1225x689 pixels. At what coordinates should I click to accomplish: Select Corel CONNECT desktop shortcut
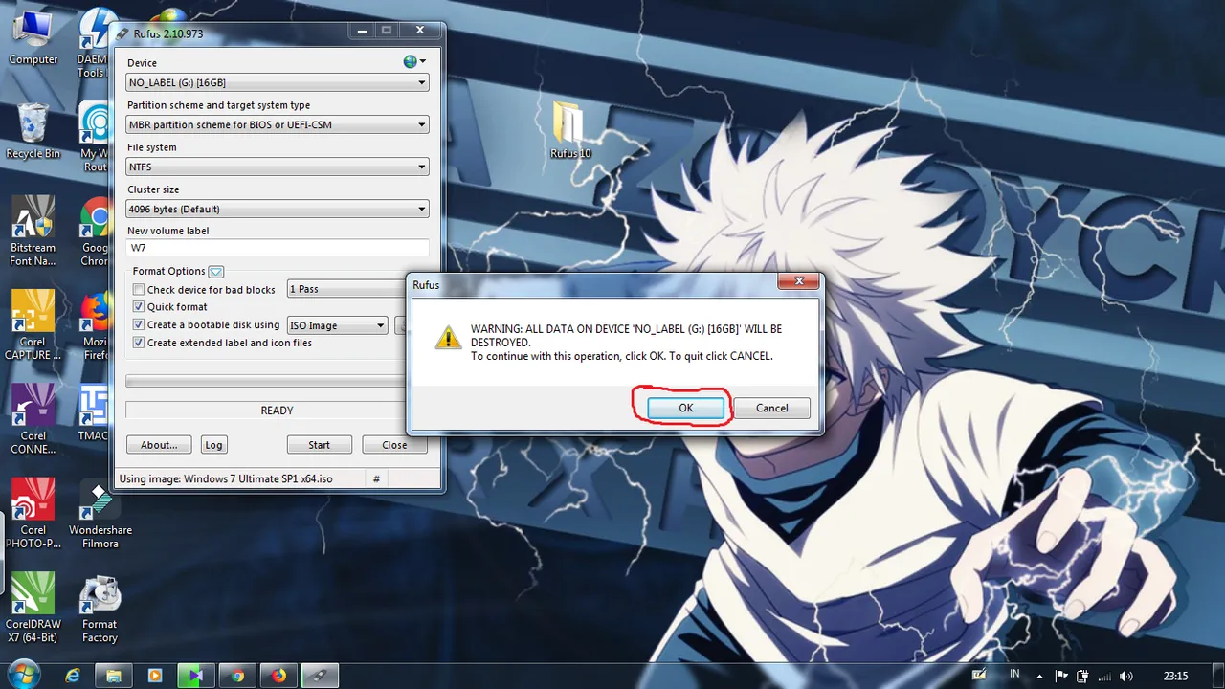(x=33, y=419)
